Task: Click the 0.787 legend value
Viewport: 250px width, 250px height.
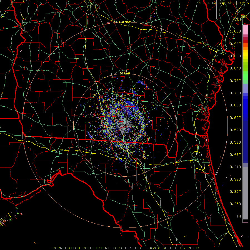Action: click(x=235, y=81)
